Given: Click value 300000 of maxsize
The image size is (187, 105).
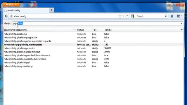Looking at the screenshot, I should pos(108,48).
